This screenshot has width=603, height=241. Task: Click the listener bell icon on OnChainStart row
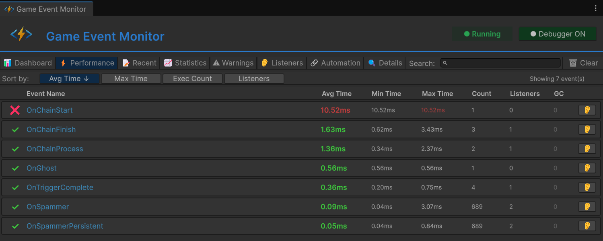click(587, 110)
